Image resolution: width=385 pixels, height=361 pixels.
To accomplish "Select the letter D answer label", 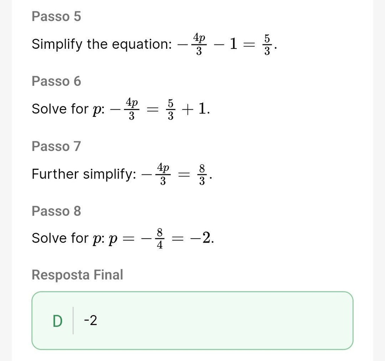I will coord(58,321).
